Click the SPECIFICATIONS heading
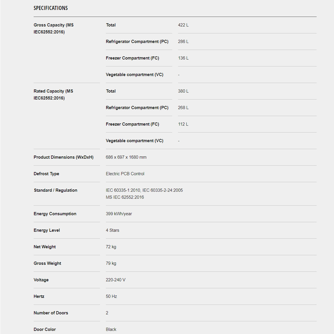 click(51, 8)
